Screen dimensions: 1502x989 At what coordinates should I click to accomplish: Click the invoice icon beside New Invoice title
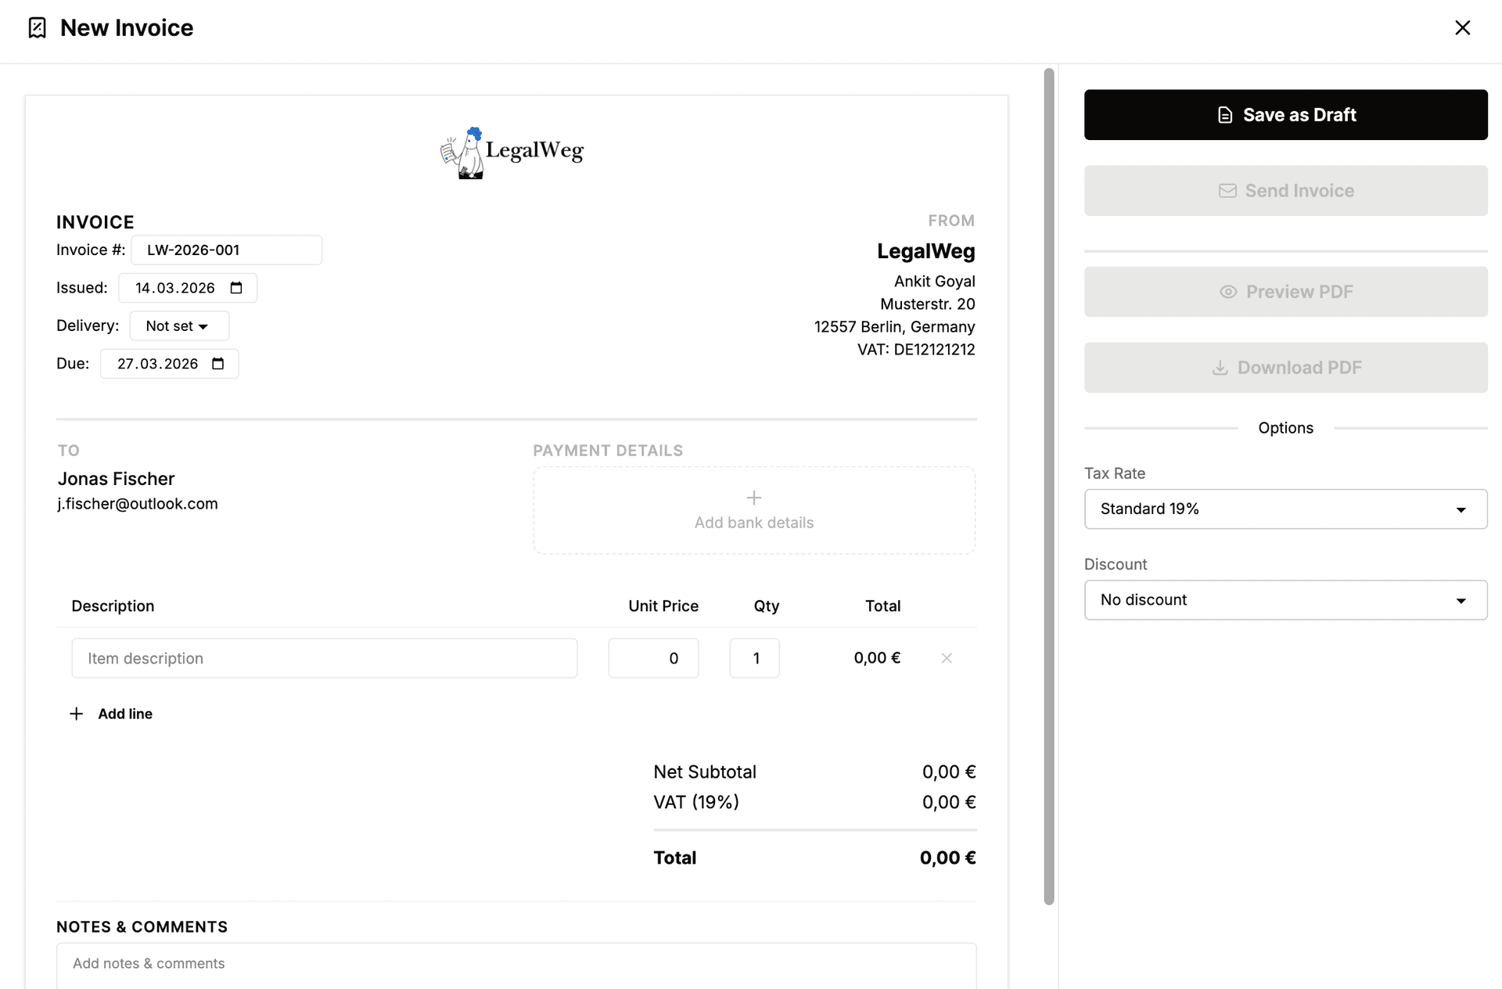point(37,27)
